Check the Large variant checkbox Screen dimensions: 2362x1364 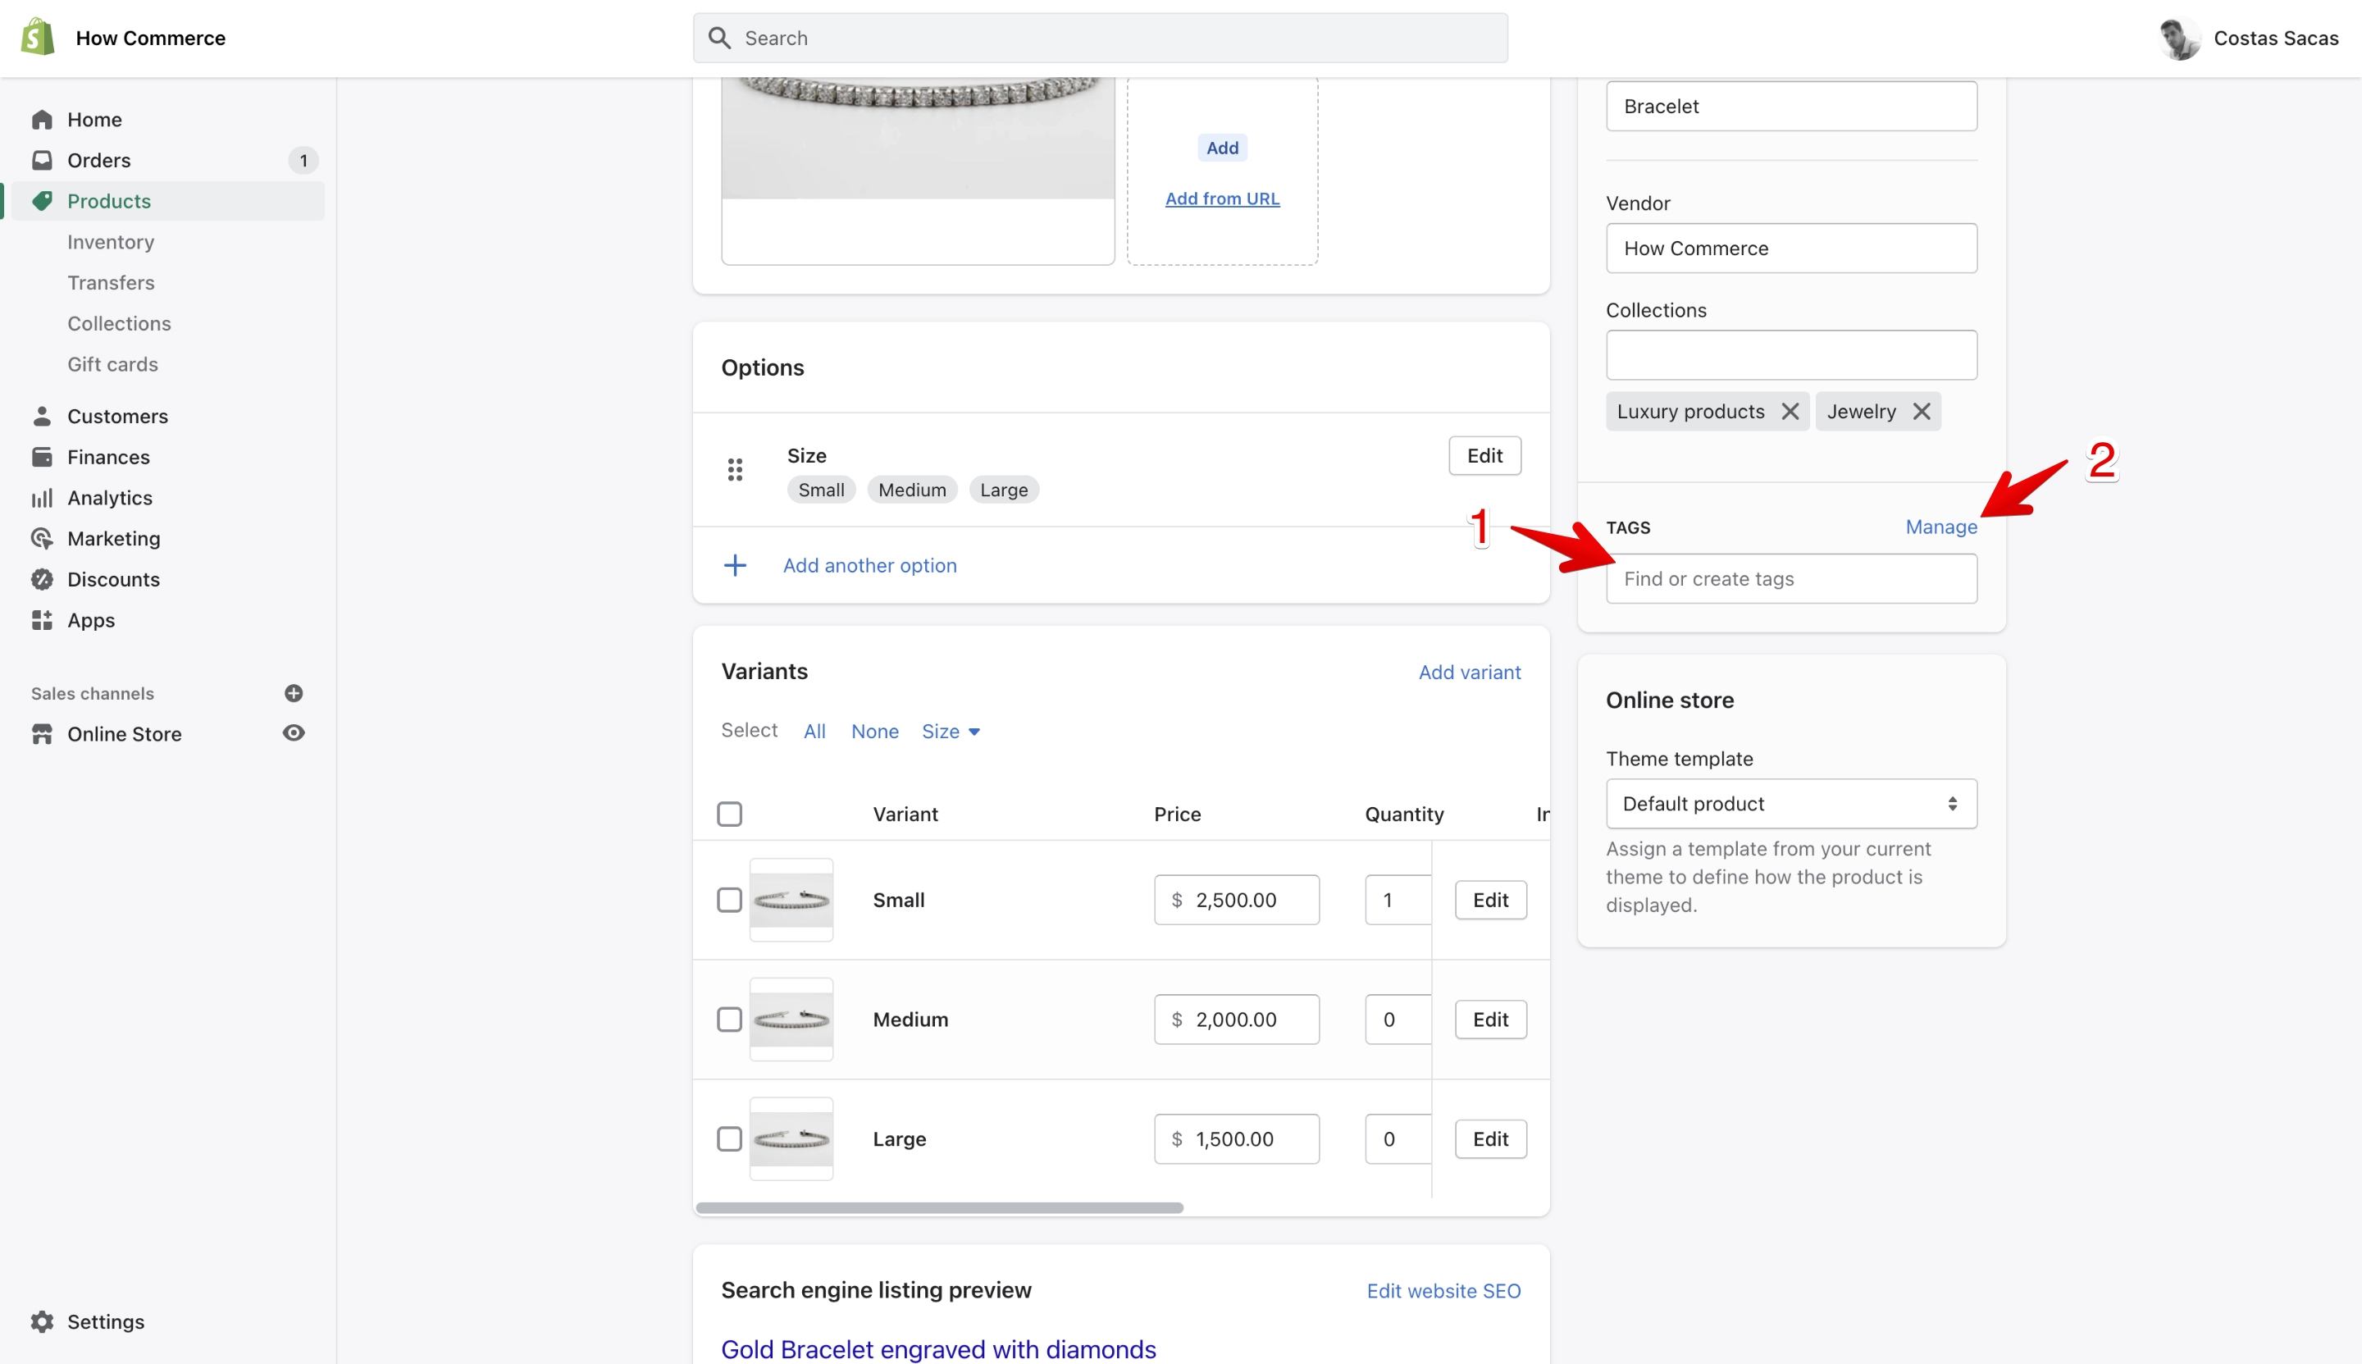[730, 1139]
